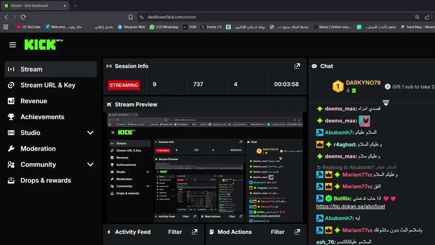The width and height of the screenshot is (435, 245).
Task: Click username DARKYNO79 in chat leaderboard
Action: (363, 83)
